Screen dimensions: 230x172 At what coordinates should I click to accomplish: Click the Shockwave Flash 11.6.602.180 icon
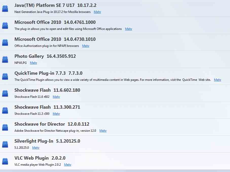5,93
